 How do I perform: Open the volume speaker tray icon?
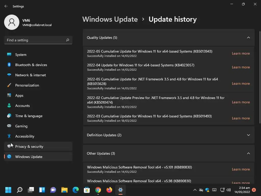[229, 190]
